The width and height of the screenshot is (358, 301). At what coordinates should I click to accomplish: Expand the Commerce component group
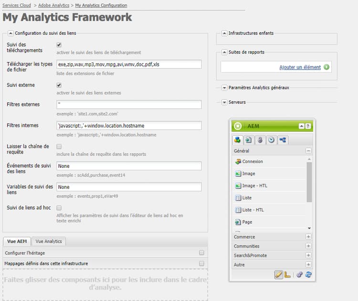tap(308, 237)
